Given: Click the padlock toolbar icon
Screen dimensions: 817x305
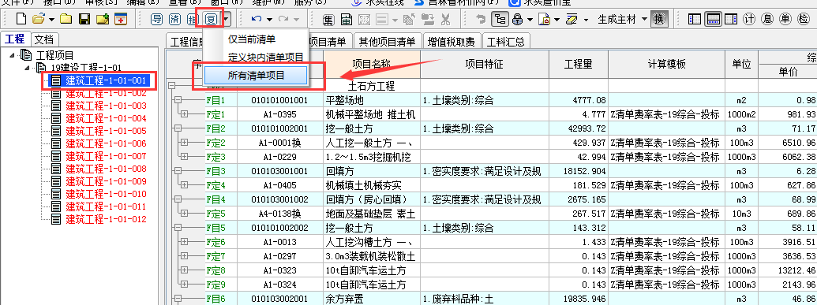Looking at the screenshot, I should coord(517,20).
